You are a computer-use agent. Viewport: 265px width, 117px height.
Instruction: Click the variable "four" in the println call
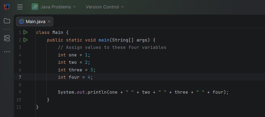pyautogui.click(x=218, y=92)
